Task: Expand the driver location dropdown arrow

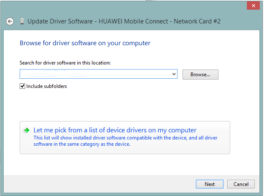Action: click(x=174, y=74)
